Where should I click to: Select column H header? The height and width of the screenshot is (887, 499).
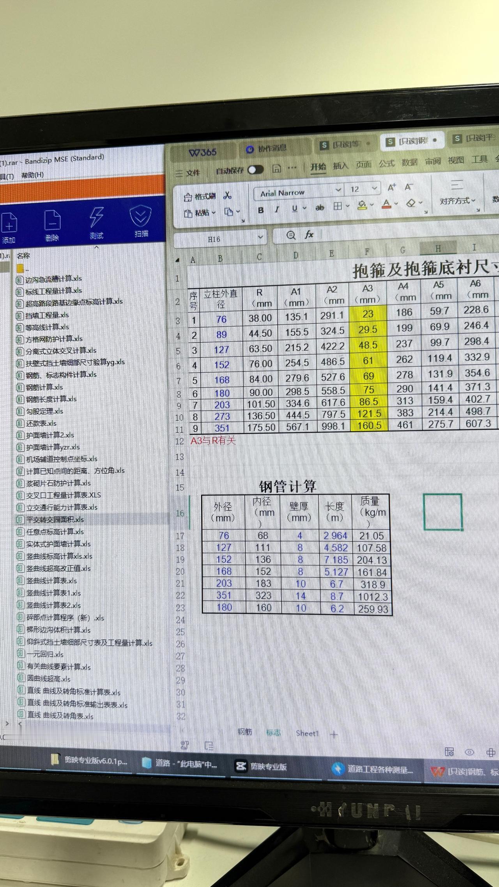coord(438,248)
